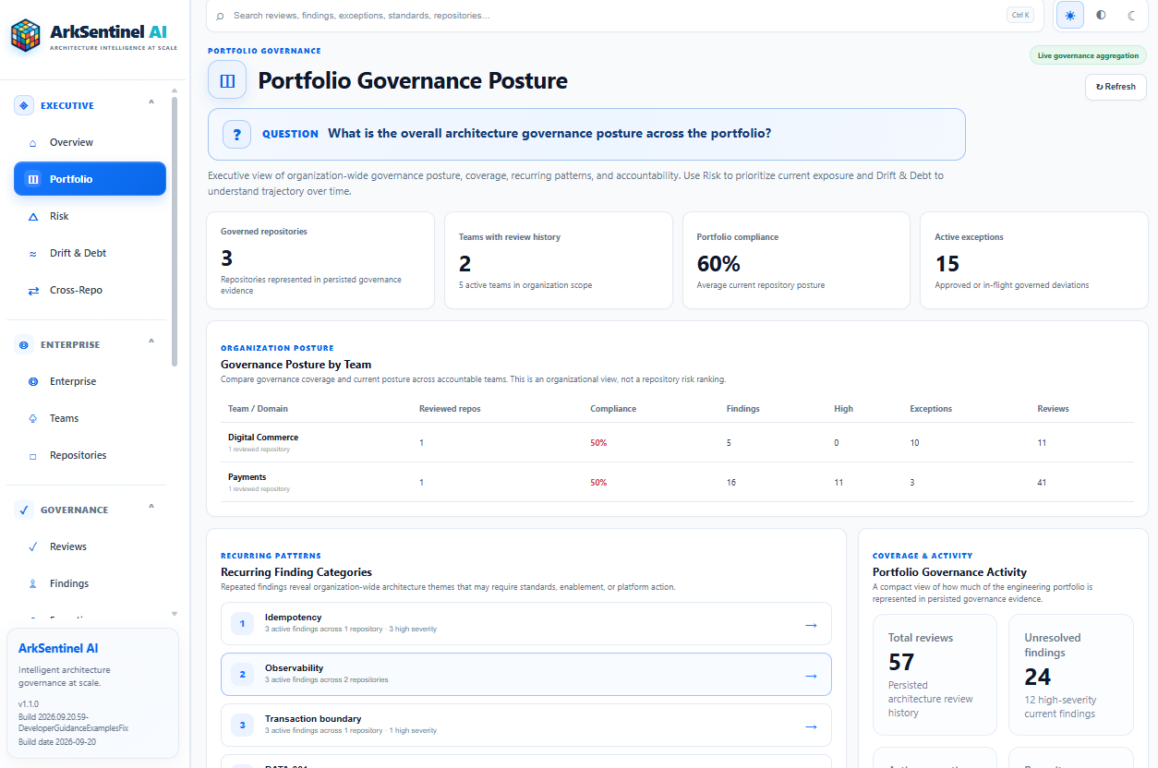Screen dimensions: 1158x768
Task: Click the Reviews checkmark icon
Action: [x=33, y=547]
